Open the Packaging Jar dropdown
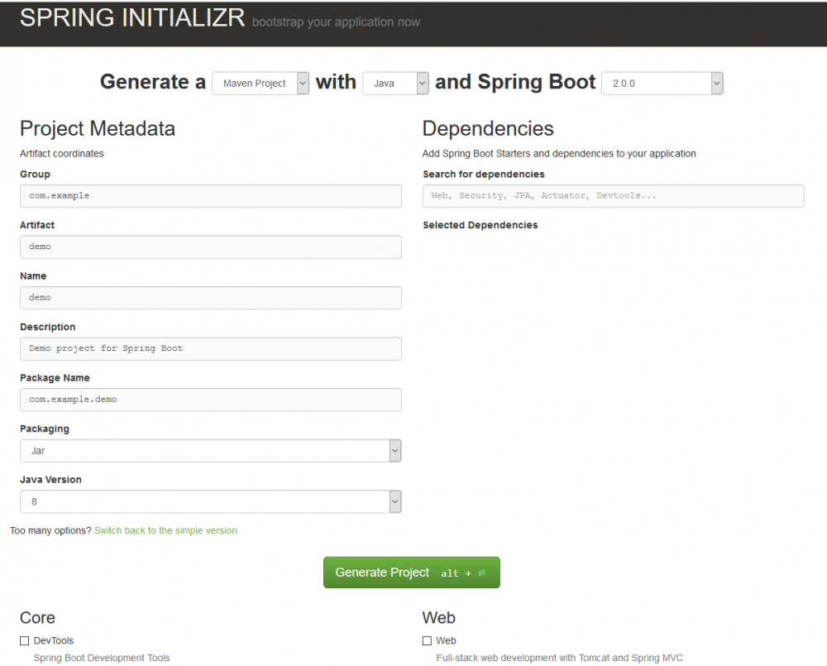827x666 pixels. pos(210,451)
